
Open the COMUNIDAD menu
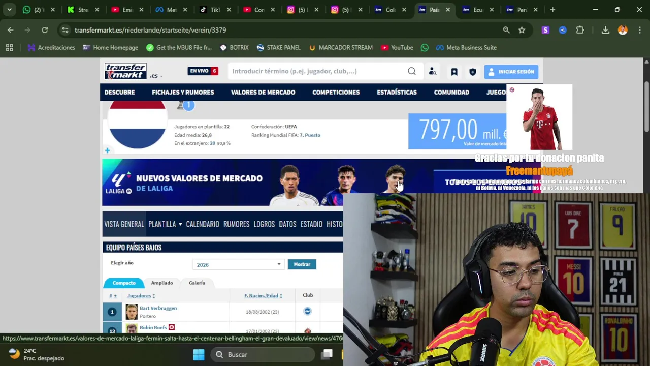(x=451, y=92)
